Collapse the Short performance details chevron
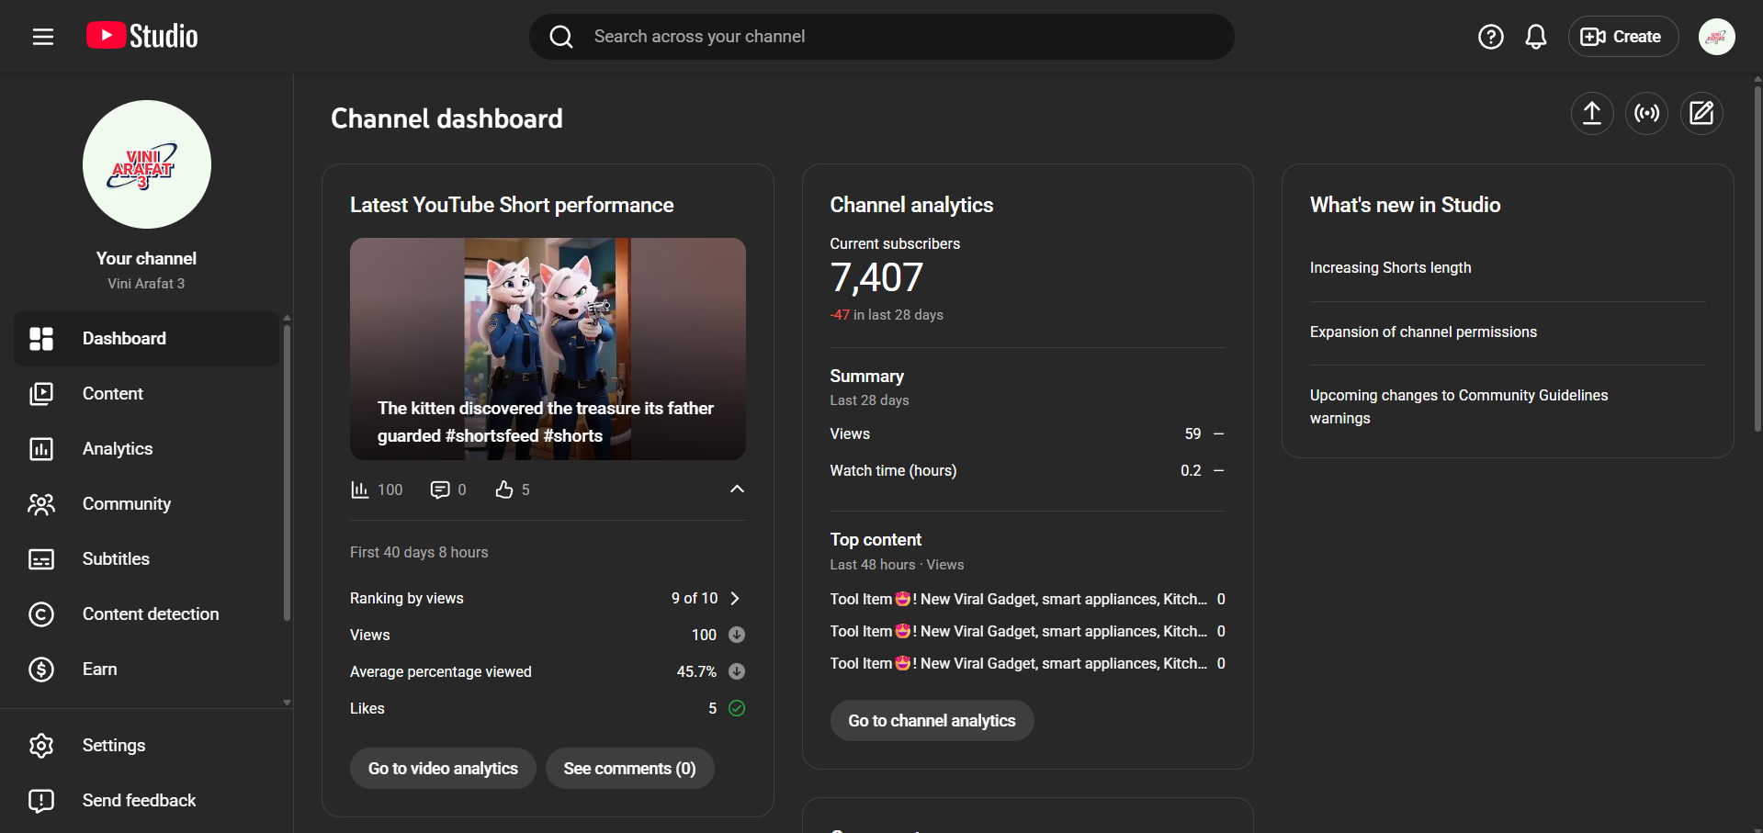Image resolution: width=1763 pixels, height=833 pixels. [736, 489]
